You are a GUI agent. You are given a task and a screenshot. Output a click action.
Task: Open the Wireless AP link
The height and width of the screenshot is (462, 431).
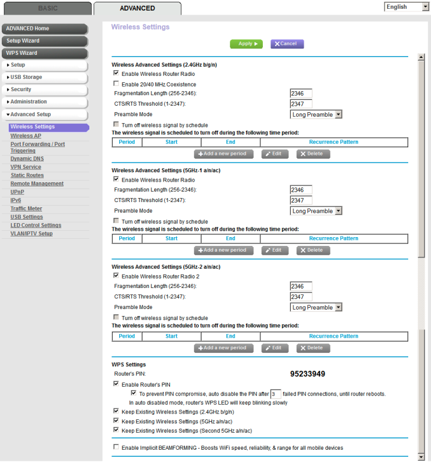click(x=26, y=136)
